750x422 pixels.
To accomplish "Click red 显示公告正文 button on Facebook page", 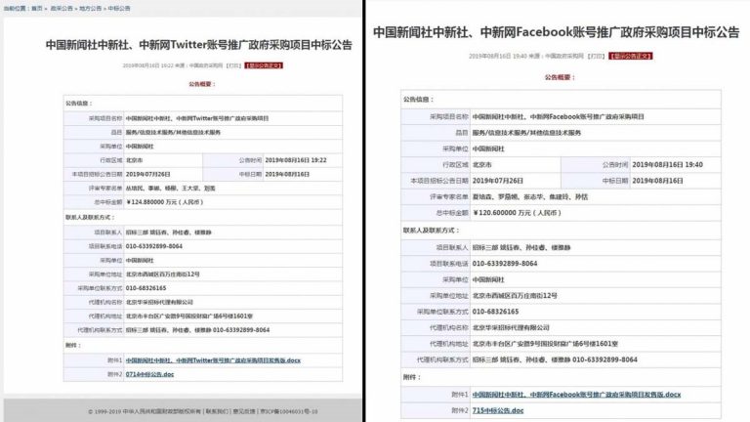I will click(x=631, y=56).
